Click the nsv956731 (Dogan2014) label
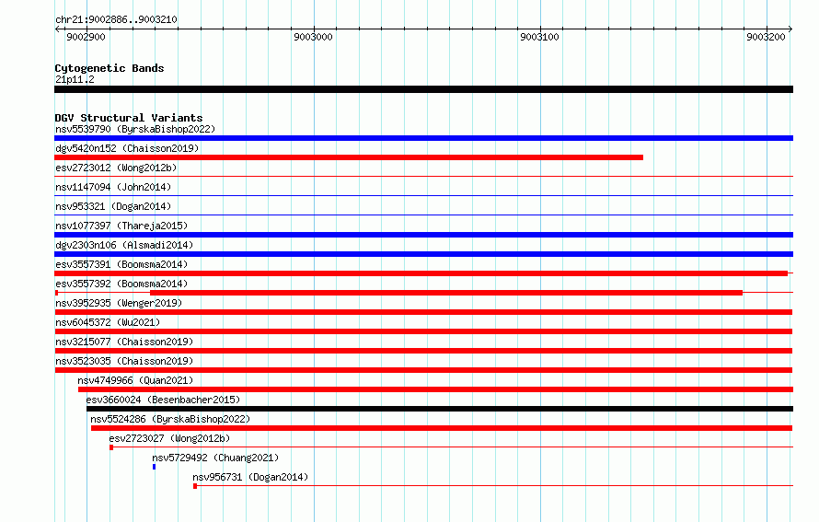The image size is (819, 522). pyautogui.click(x=250, y=477)
